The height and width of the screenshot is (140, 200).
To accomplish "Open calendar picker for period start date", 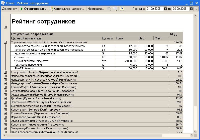I will pos(165,9).
